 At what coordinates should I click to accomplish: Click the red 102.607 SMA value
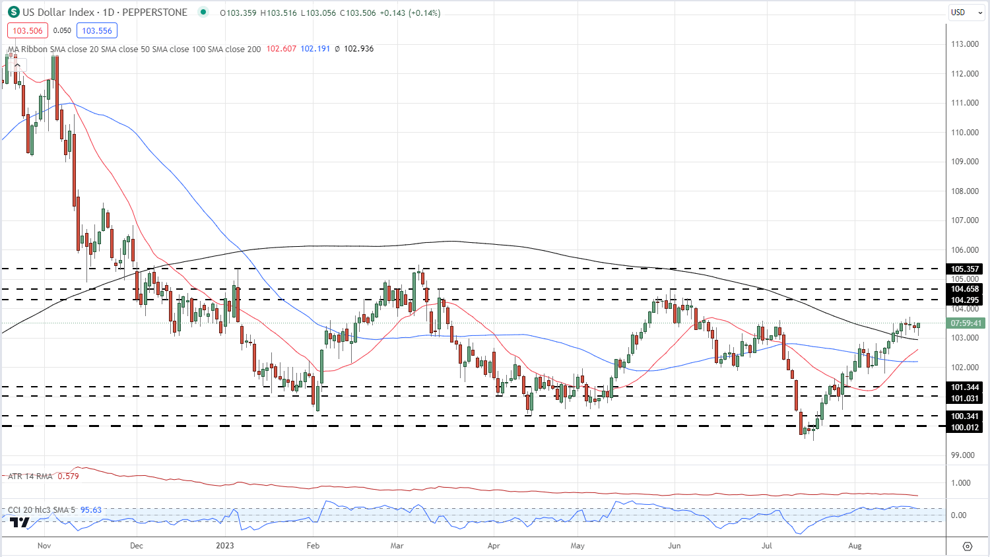[281, 49]
